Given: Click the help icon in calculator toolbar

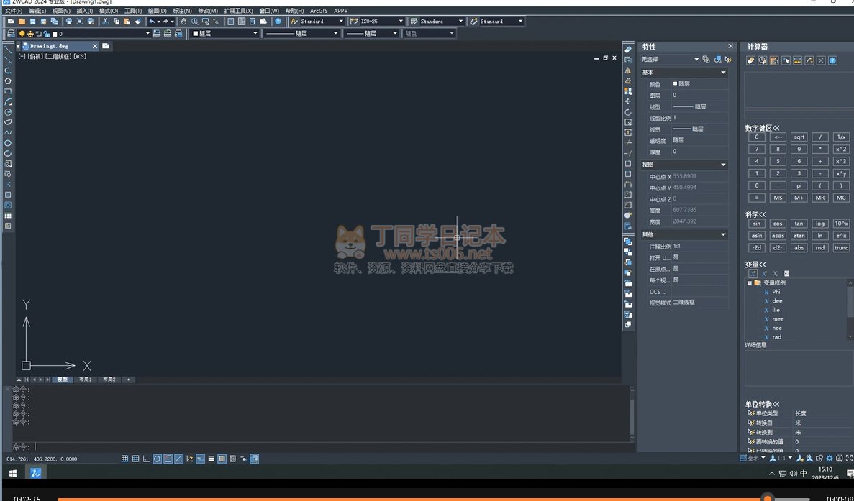Looking at the screenshot, I should (x=832, y=60).
